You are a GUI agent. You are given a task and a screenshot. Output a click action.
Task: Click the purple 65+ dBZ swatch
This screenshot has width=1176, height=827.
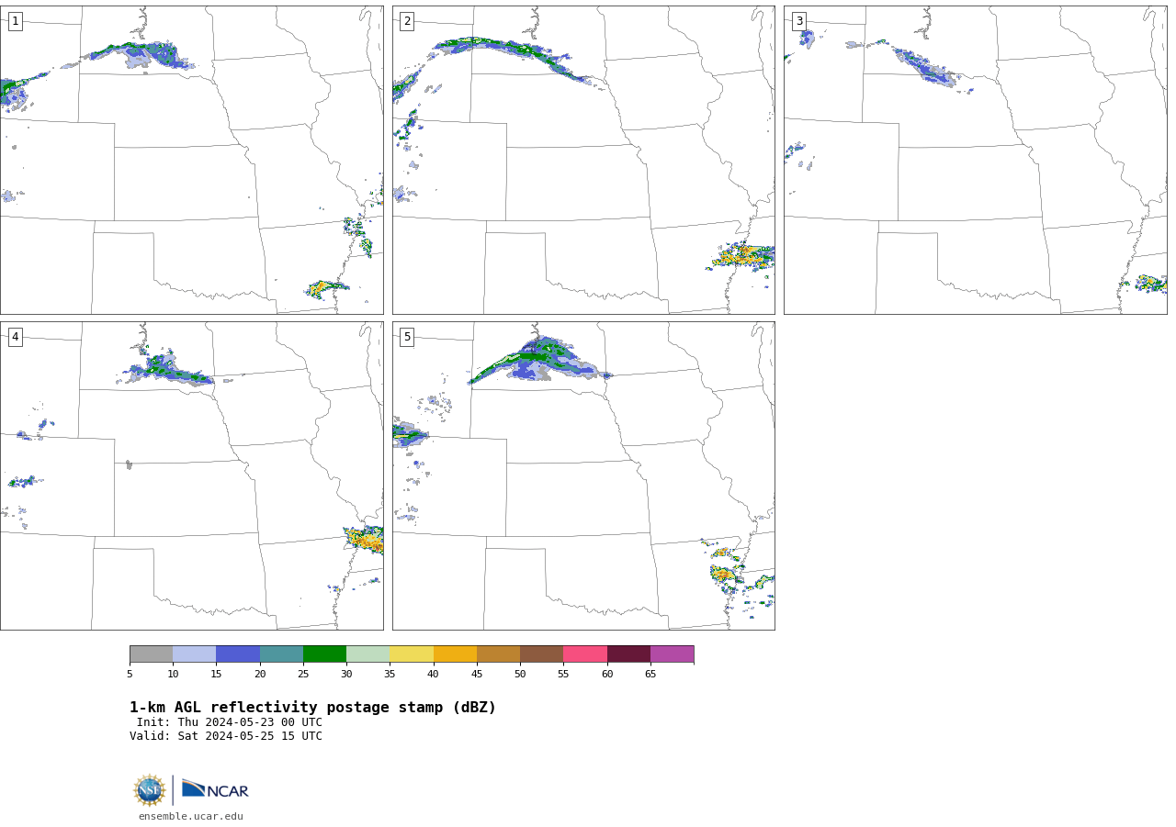click(672, 654)
